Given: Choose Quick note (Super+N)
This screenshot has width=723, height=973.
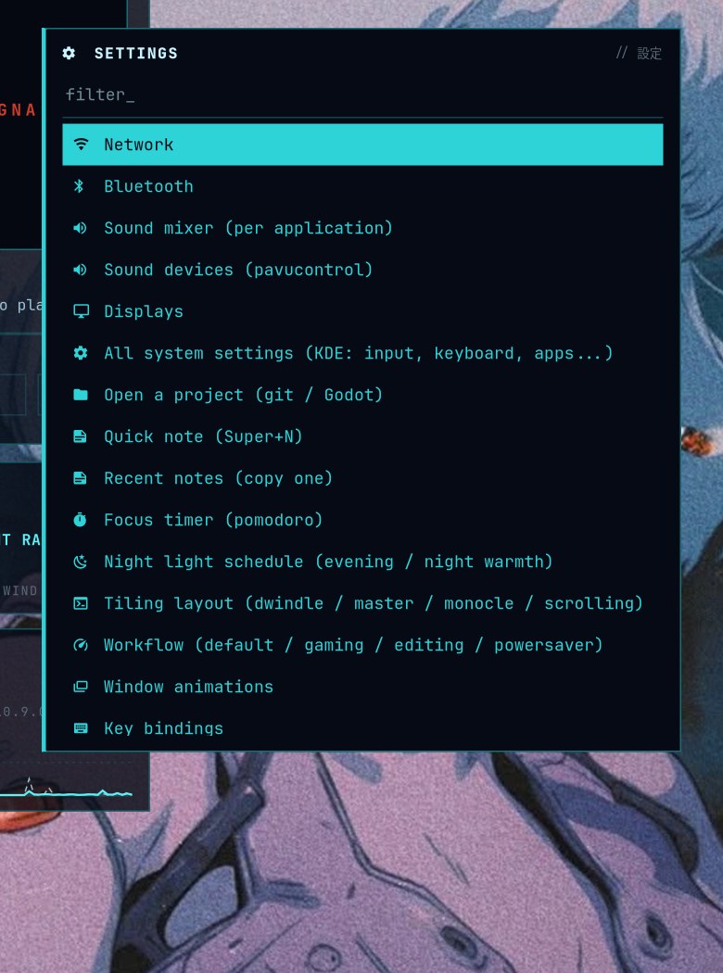Looking at the screenshot, I should point(362,436).
